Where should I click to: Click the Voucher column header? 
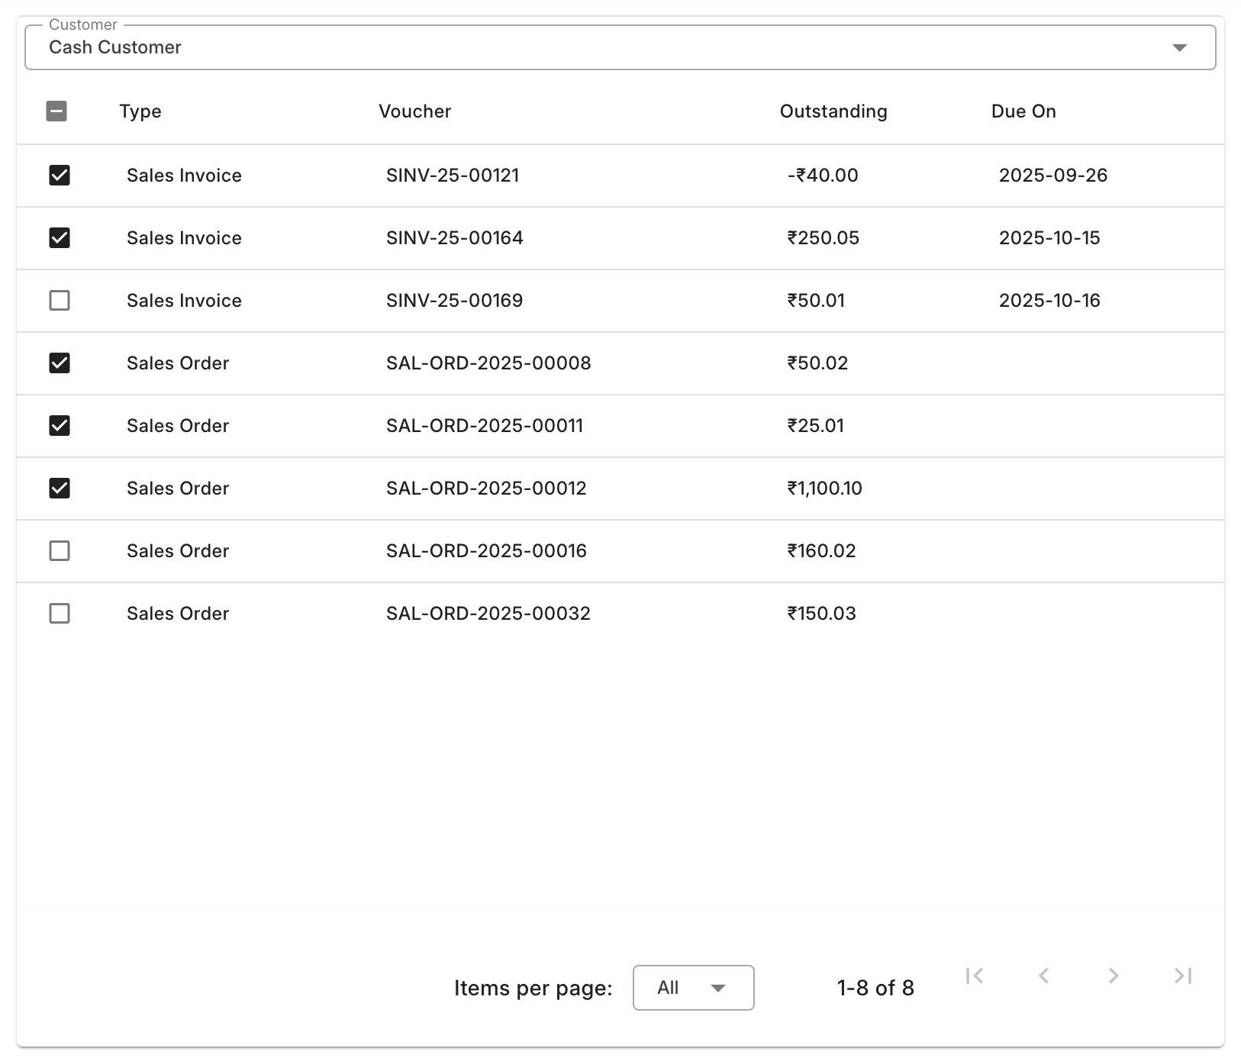[415, 111]
